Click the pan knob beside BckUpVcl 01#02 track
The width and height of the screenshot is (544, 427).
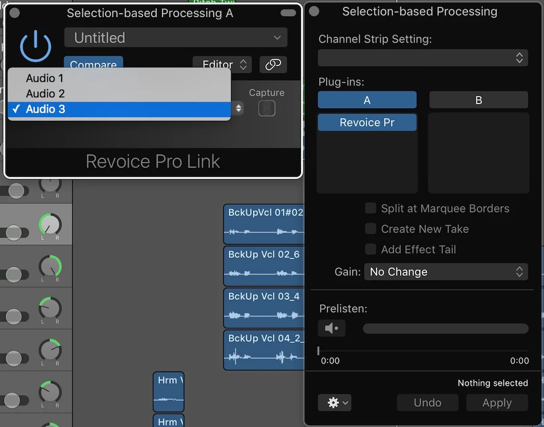(50, 224)
